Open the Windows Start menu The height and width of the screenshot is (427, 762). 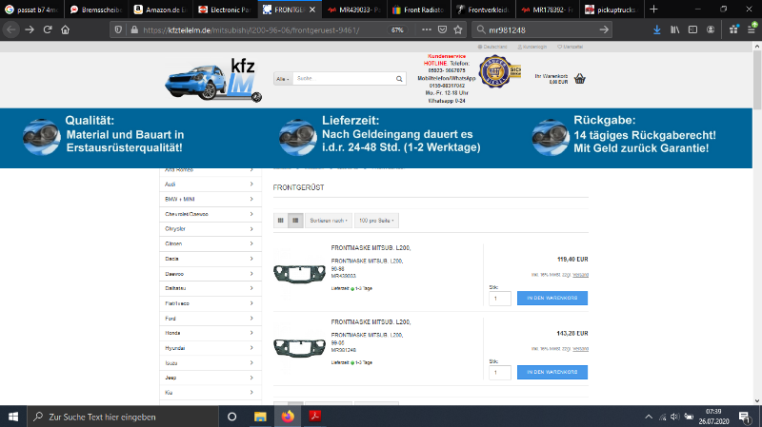coord(13,417)
